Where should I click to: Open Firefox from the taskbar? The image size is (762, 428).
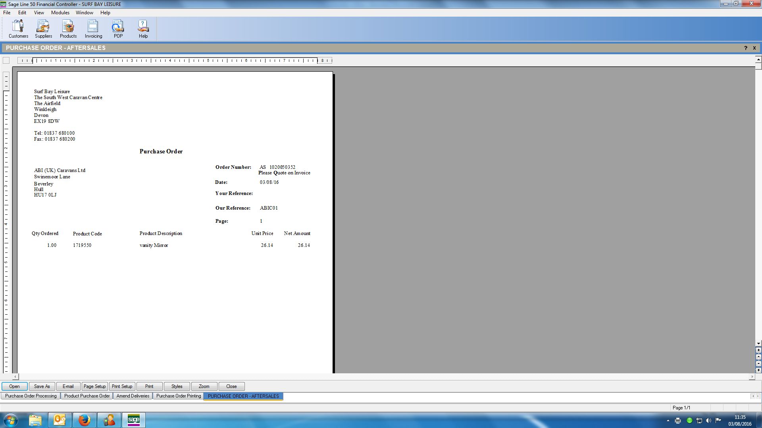(x=84, y=420)
